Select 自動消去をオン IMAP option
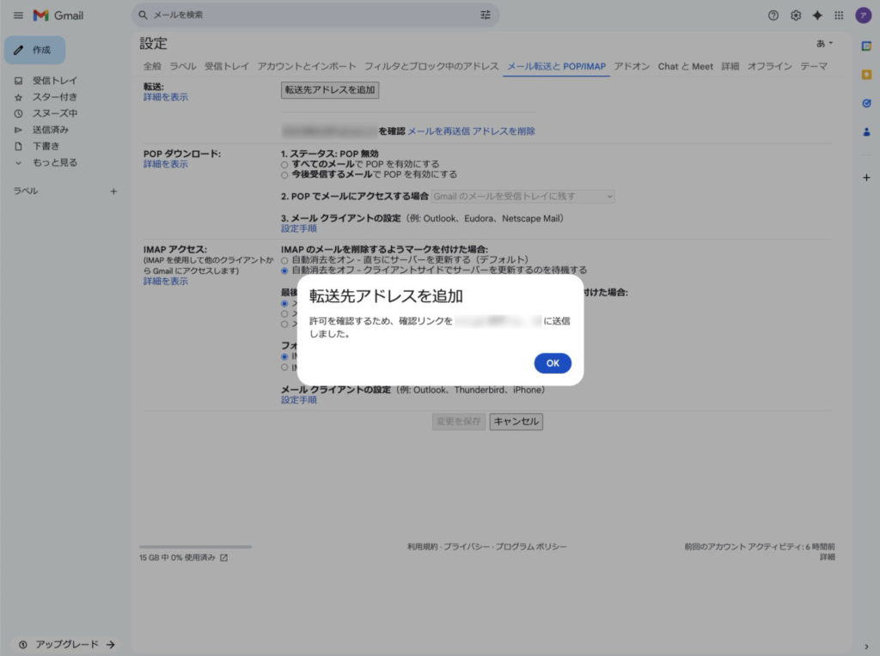The width and height of the screenshot is (880, 656). point(285,259)
